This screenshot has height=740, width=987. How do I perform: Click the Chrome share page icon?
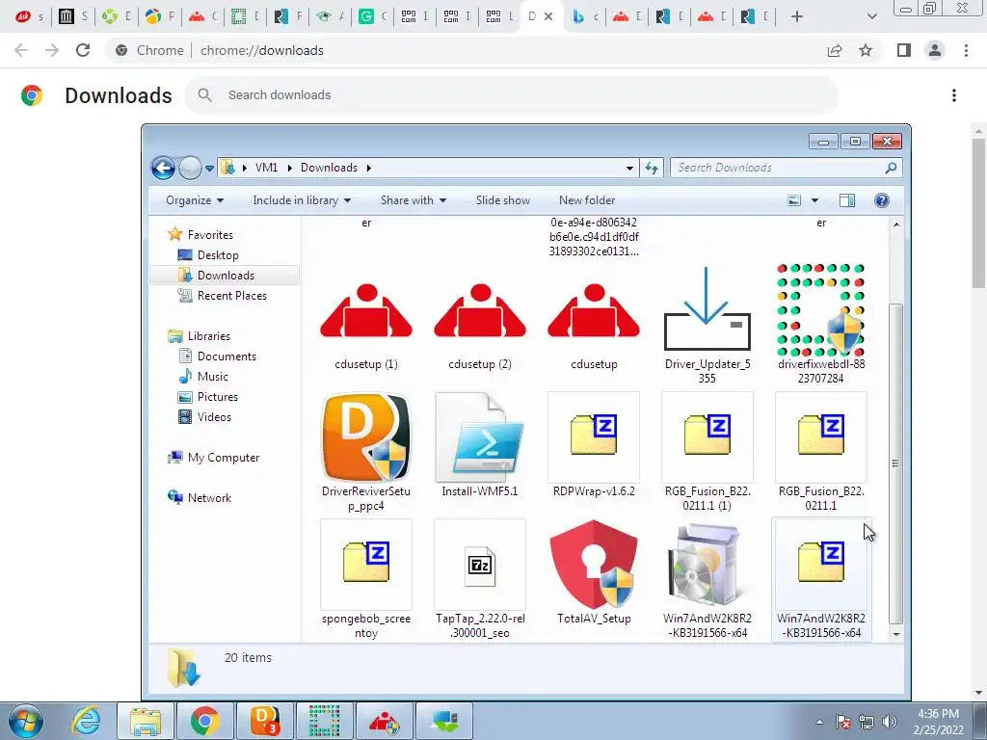[x=835, y=50]
